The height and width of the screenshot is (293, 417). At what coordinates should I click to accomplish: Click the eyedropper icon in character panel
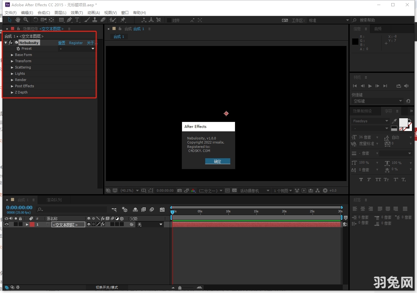point(394,121)
